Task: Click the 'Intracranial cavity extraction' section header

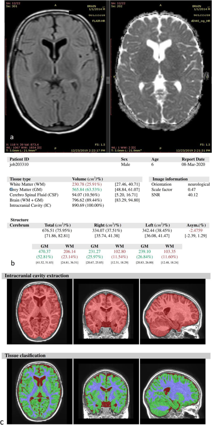Action: tap(37, 276)
